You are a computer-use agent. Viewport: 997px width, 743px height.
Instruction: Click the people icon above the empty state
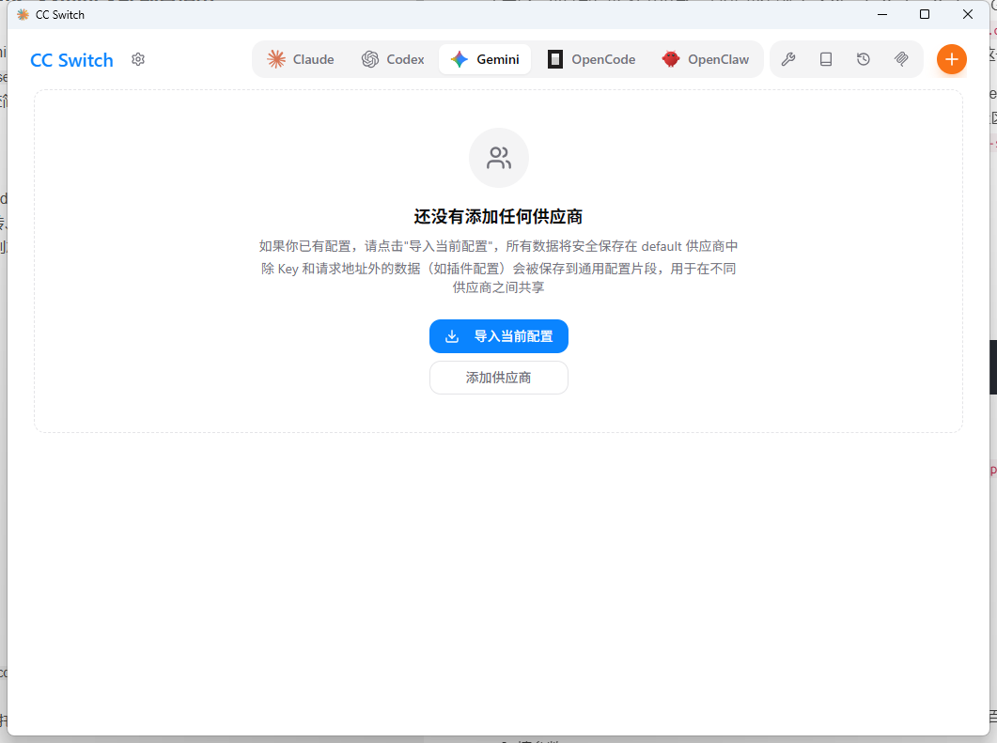pyautogui.click(x=499, y=157)
